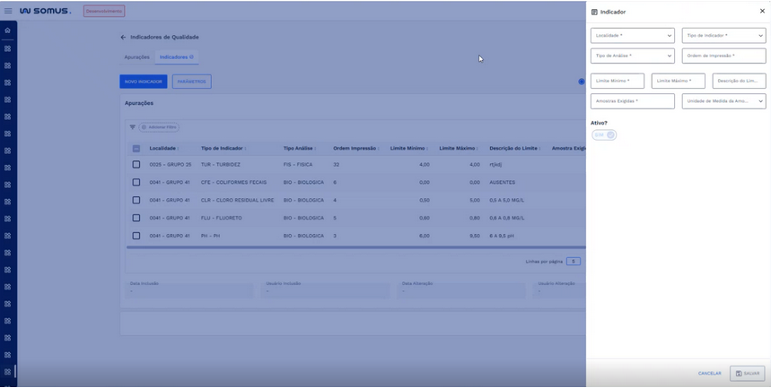This screenshot has height=388, width=771.
Task: Click the SALVAR button
Action: point(747,373)
